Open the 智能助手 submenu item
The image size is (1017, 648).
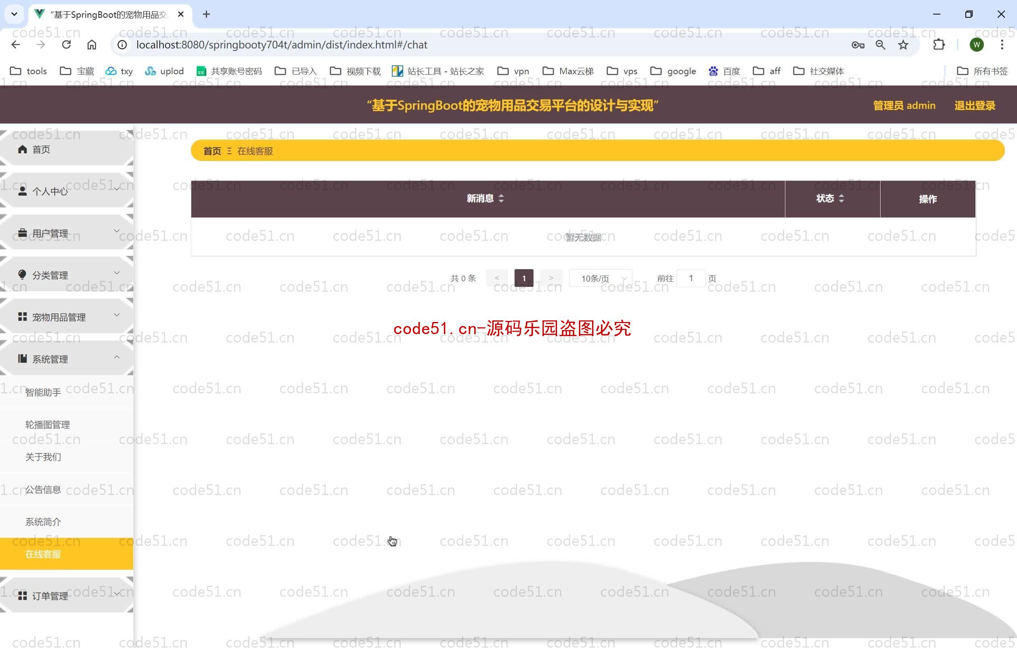[67, 392]
